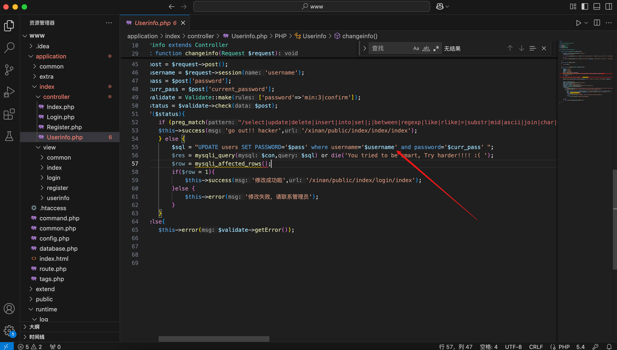Click CRLF line ending in status bar
Image resolution: width=617 pixels, height=350 pixels.
[536, 347]
